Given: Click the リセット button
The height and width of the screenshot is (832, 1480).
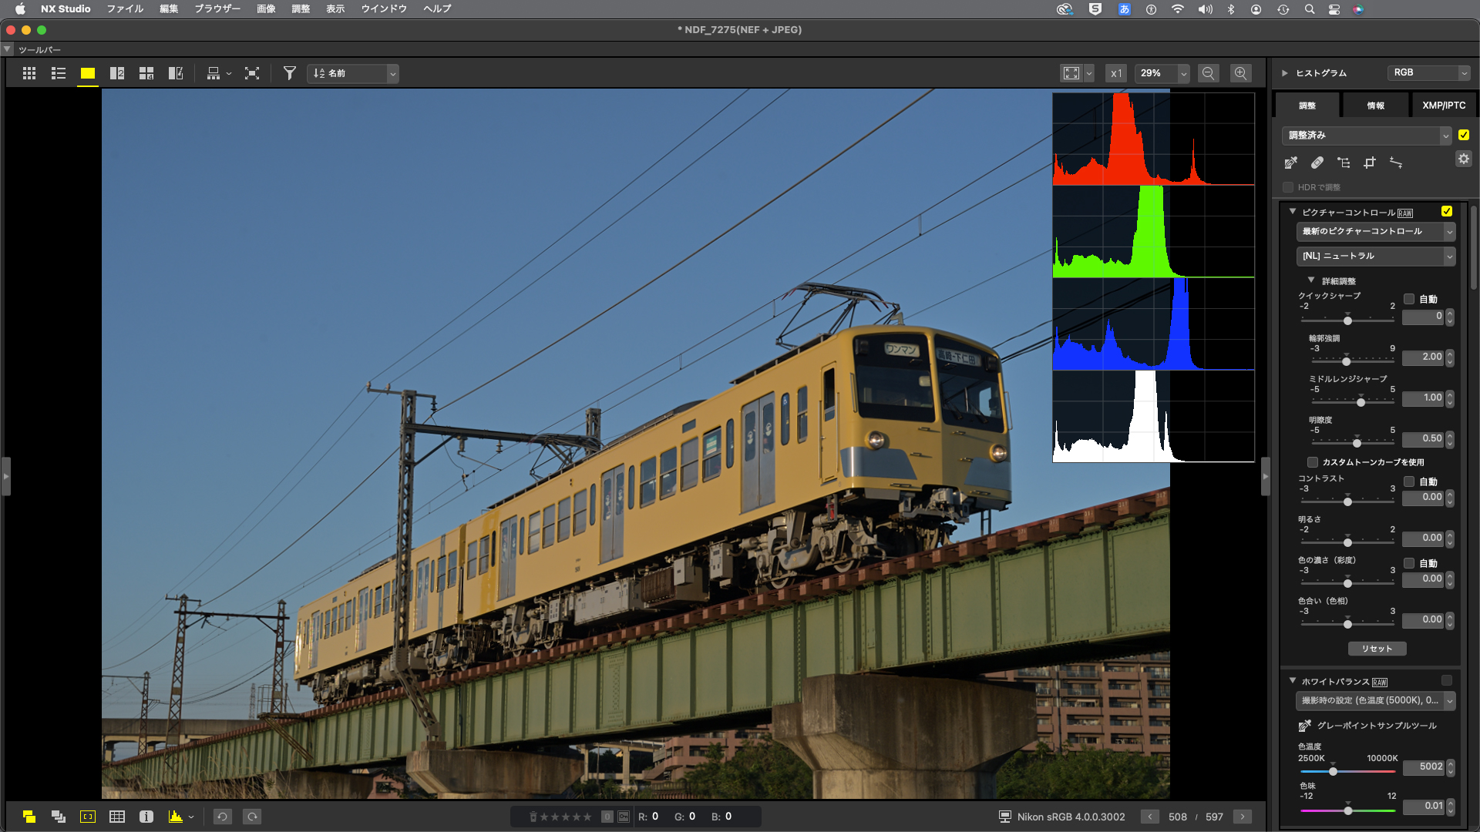Looking at the screenshot, I should (x=1377, y=649).
